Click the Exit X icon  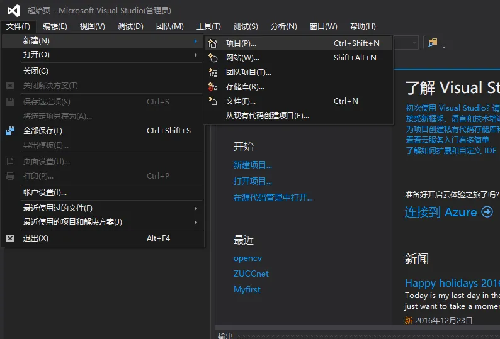coord(10,238)
